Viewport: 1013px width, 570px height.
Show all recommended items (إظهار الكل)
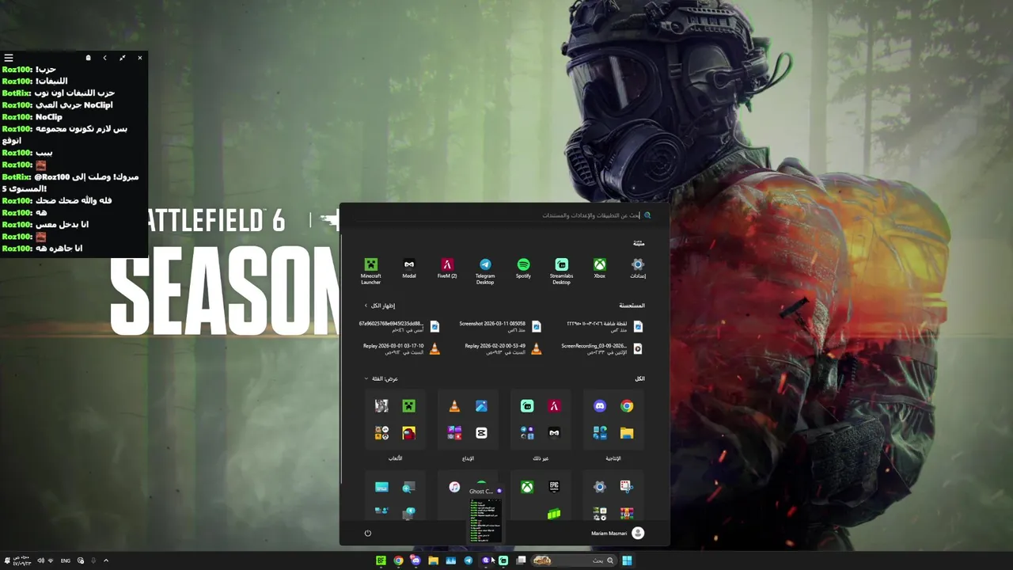[379, 306]
